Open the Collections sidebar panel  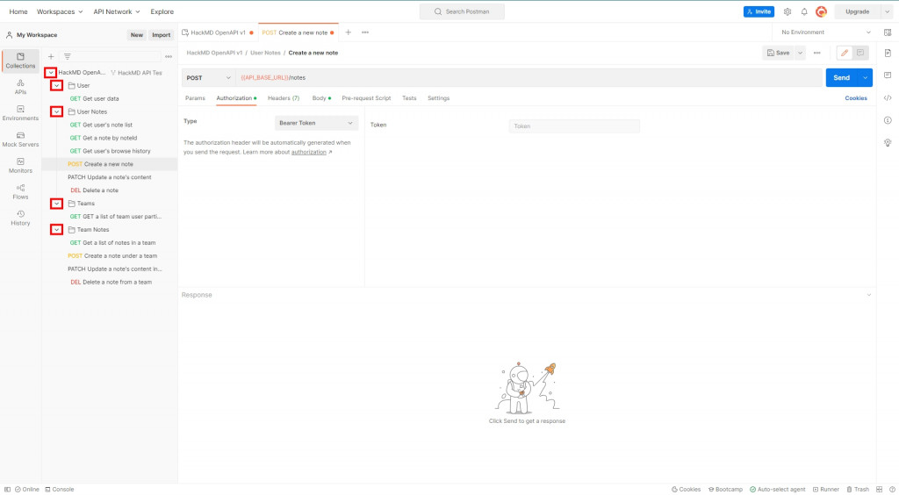pos(21,61)
